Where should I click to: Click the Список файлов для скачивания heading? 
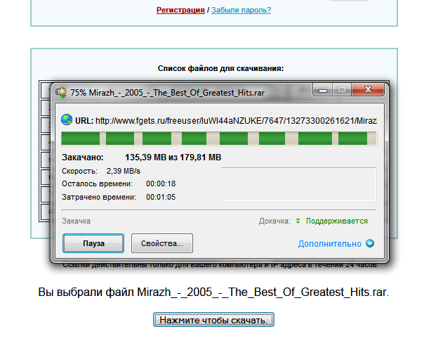(x=220, y=69)
